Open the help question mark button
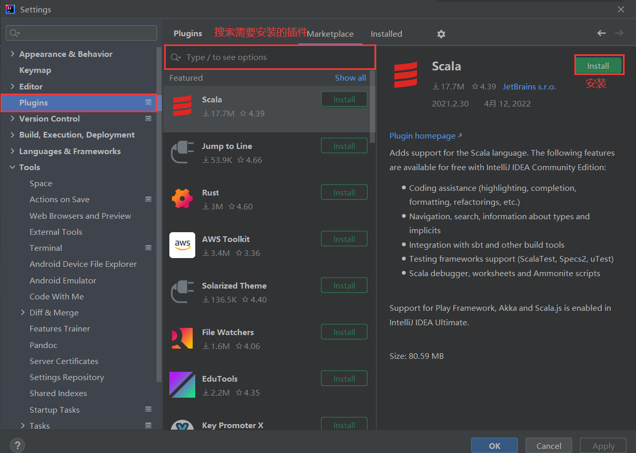The height and width of the screenshot is (453, 636). point(17,445)
